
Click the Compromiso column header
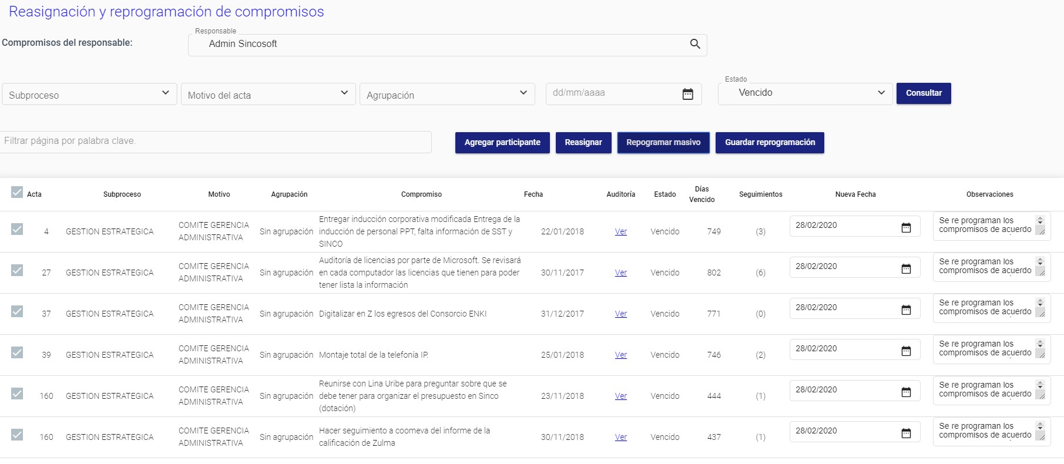(x=421, y=194)
